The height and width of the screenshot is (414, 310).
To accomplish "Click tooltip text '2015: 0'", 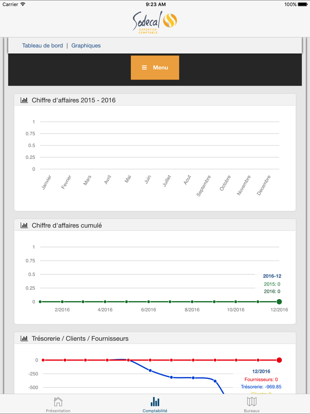I will coord(272,284).
